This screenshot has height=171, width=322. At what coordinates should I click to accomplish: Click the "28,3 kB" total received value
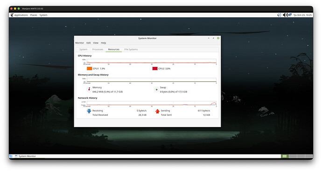[x=142, y=115]
